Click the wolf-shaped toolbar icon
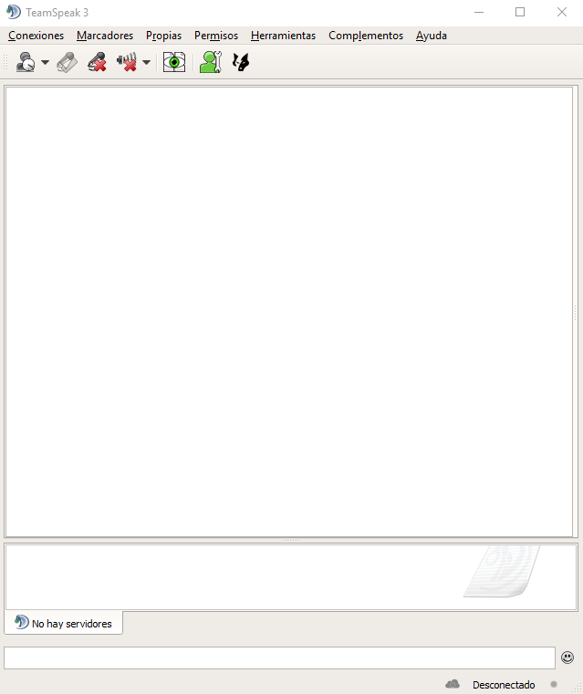 (241, 62)
